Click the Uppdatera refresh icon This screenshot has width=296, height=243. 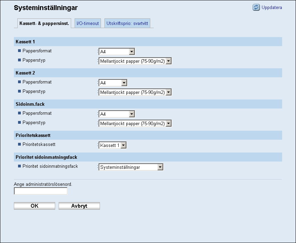tap(256, 7)
